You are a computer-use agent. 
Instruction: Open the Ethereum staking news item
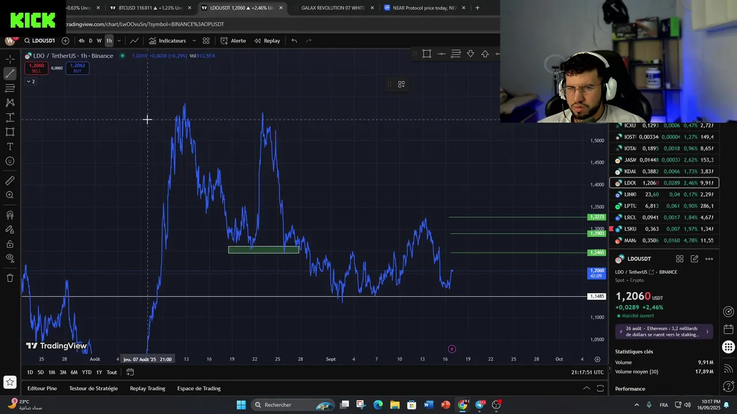pyautogui.click(x=664, y=331)
